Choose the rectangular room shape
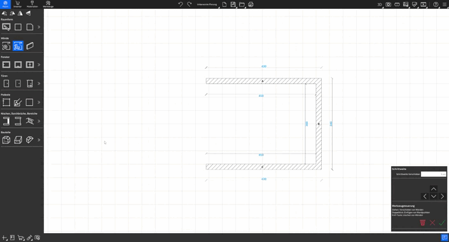Viewport: 449px width, 242px height. pyautogui.click(x=18, y=27)
